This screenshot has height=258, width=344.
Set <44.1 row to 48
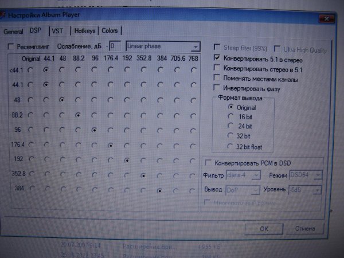tap(62, 70)
